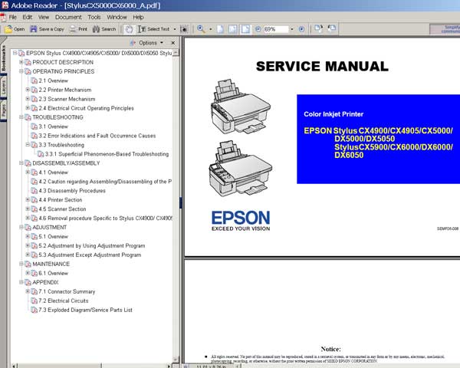Open bookmark 7.2 Electrical Circuits

click(64, 301)
